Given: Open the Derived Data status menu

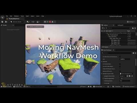Looking at the screenshot, I should coord(99,86).
